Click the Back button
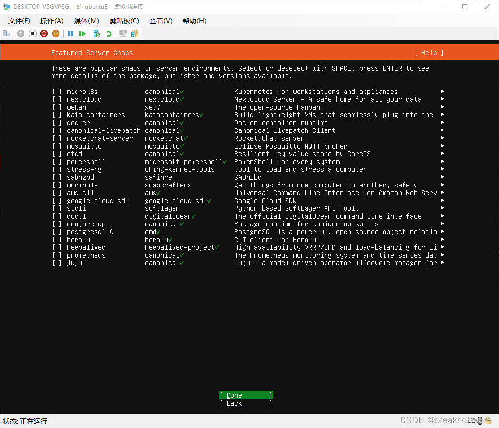 246,403
